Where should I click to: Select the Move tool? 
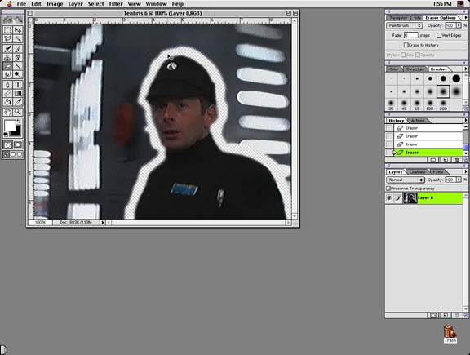pyautogui.click(x=18, y=30)
